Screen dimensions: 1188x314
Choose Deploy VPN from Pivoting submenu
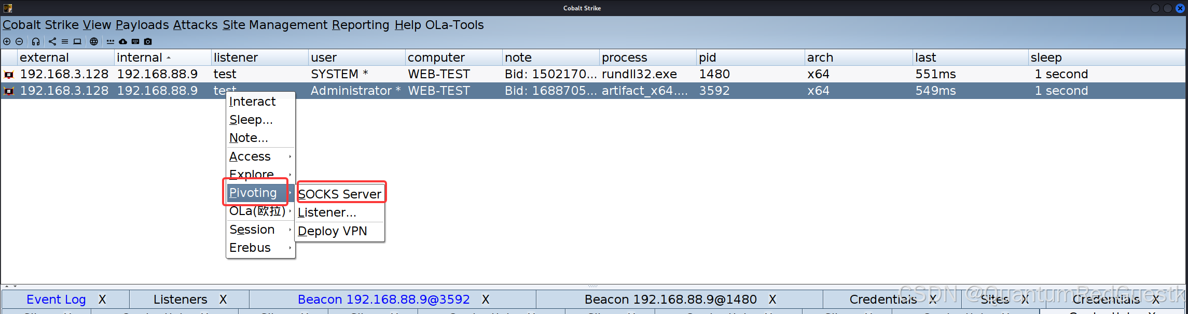tap(340, 231)
